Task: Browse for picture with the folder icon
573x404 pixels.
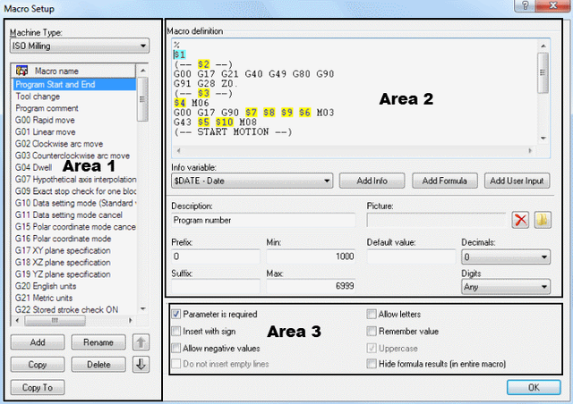Action: (x=543, y=220)
